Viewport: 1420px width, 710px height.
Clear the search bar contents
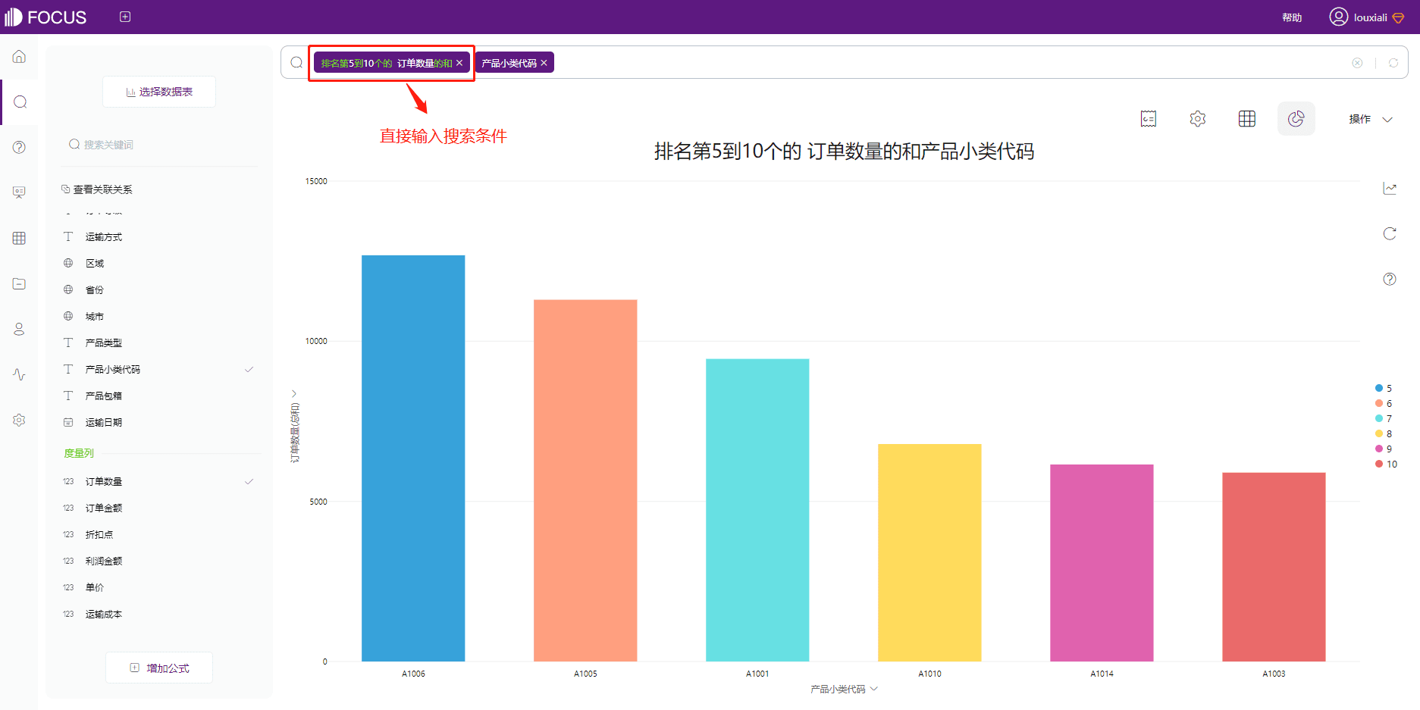[x=1357, y=63]
